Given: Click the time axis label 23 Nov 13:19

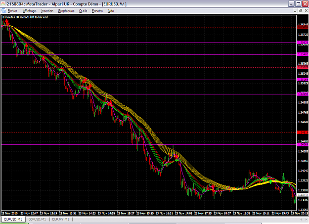Looking at the screenshot, I should (x=48, y=213).
